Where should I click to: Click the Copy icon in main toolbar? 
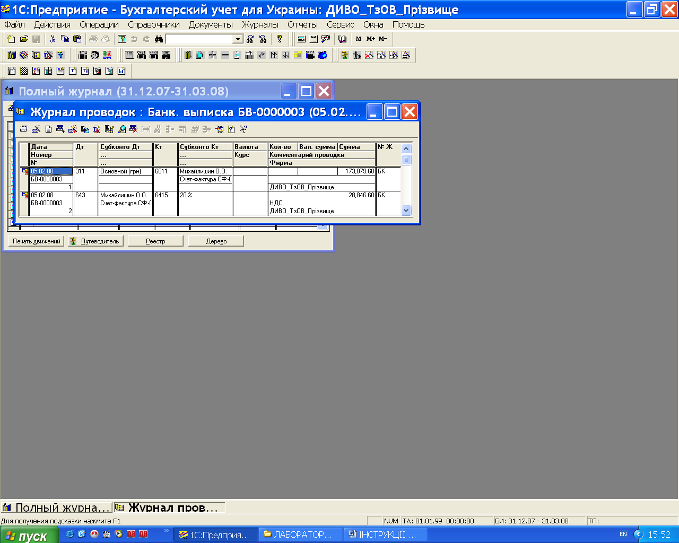coord(65,39)
